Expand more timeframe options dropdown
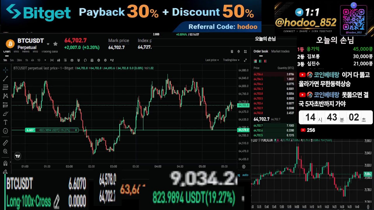Screen dimensions: 374x210 click(45, 60)
